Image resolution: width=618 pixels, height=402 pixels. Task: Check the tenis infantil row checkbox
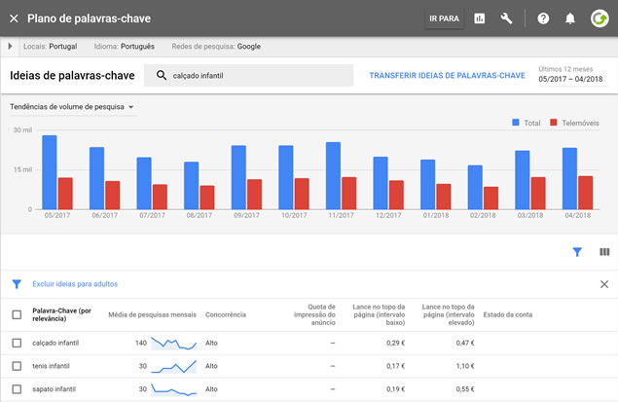tap(17, 366)
